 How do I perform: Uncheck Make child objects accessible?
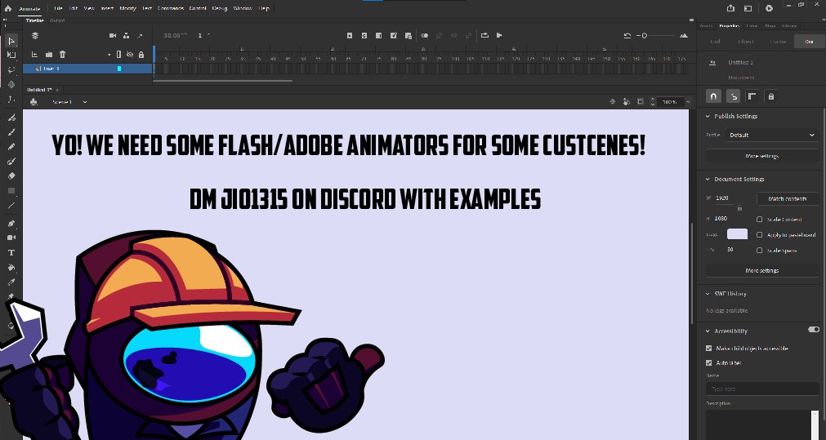pos(708,349)
